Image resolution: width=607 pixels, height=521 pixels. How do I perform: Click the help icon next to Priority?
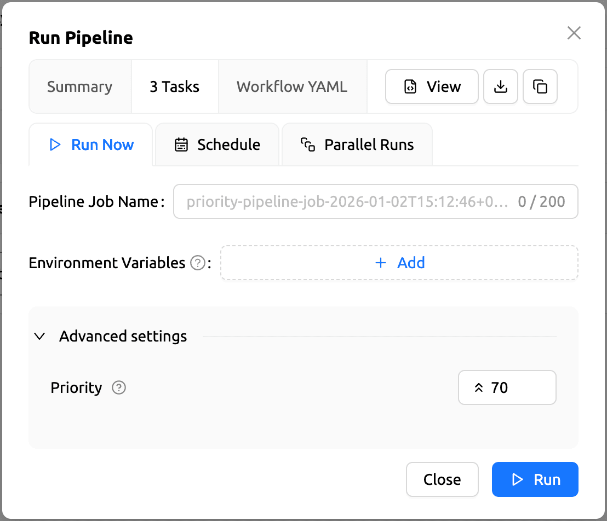(x=119, y=387)
